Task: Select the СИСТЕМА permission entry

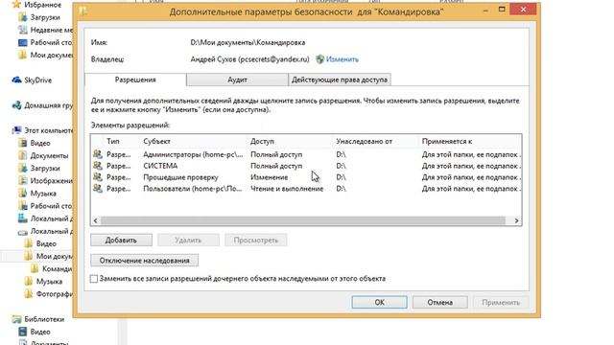Action: tap(306, 166)
